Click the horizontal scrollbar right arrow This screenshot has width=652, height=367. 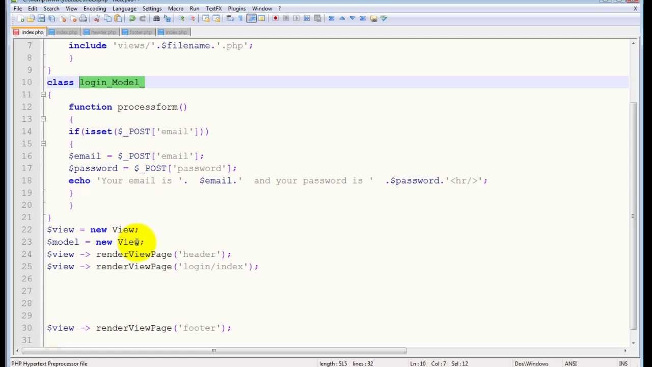tap(625, 351)
